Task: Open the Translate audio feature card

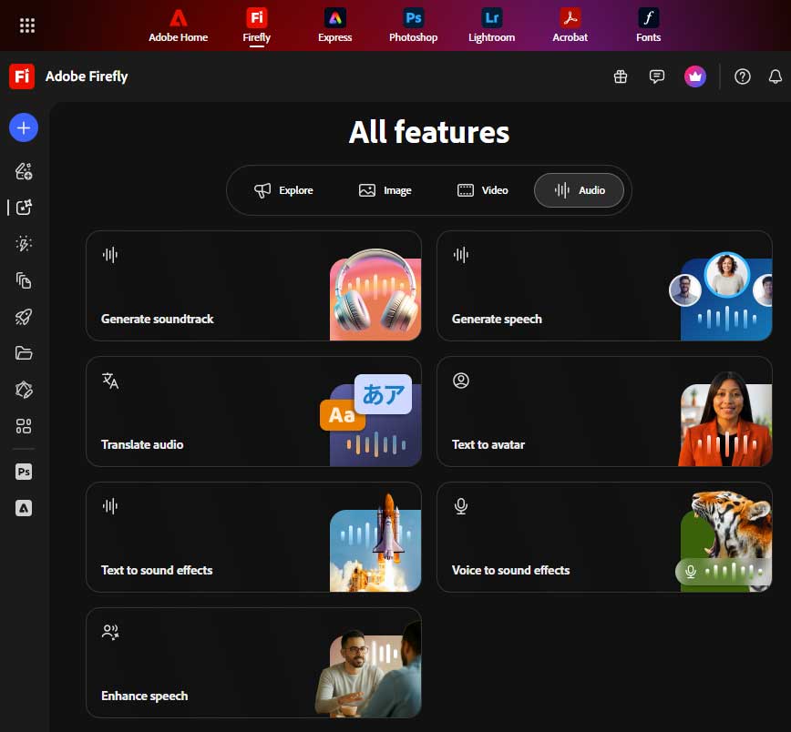Action: pos(210,412)
